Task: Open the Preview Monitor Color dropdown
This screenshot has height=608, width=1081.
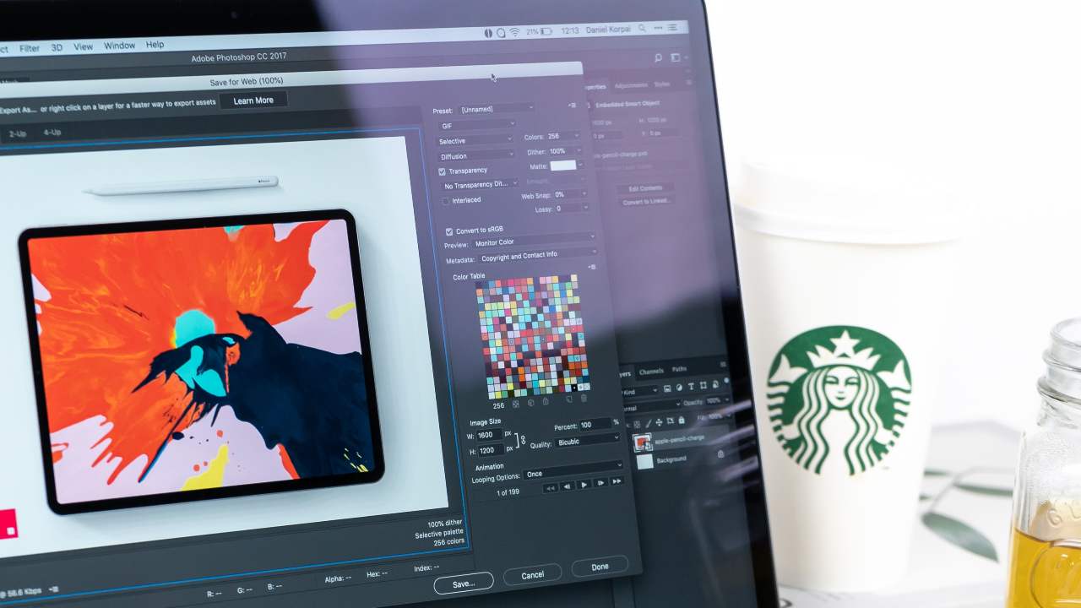Action: (x=534, y=241)
